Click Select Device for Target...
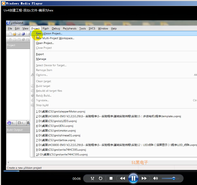This screenshot has width=197, height=185. pyautogui.click(x=114, y=65)
